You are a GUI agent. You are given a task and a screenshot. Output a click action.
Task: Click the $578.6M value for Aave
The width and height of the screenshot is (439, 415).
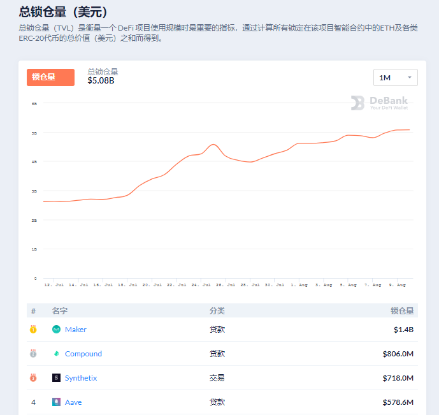point(398,402)
